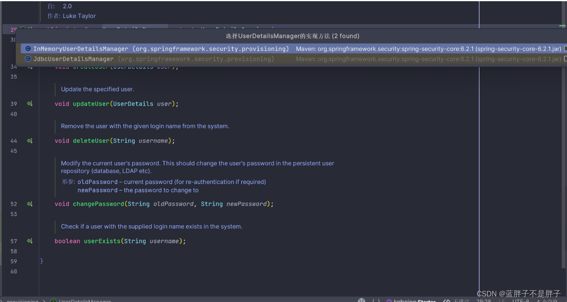Click the 'Modify the current user's password' doc comment

click(x=197, y=167)
